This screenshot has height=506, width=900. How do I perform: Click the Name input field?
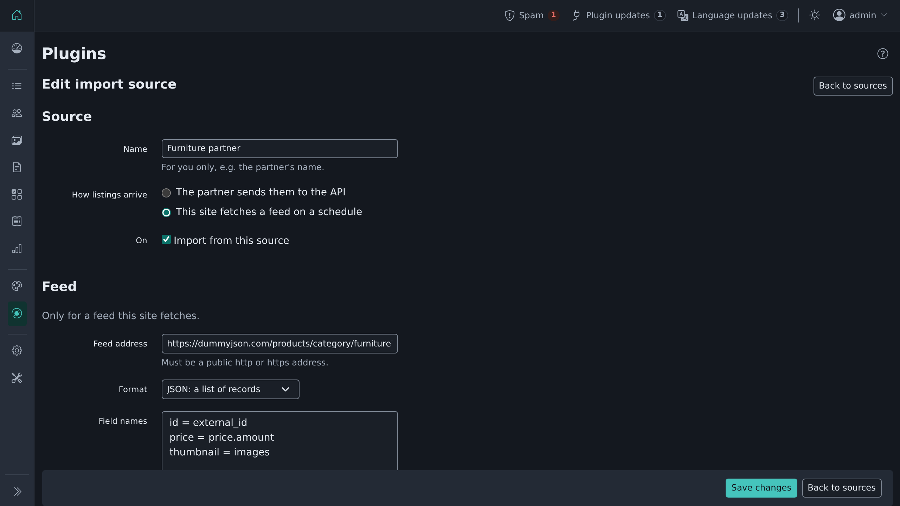tap(279, 149)
